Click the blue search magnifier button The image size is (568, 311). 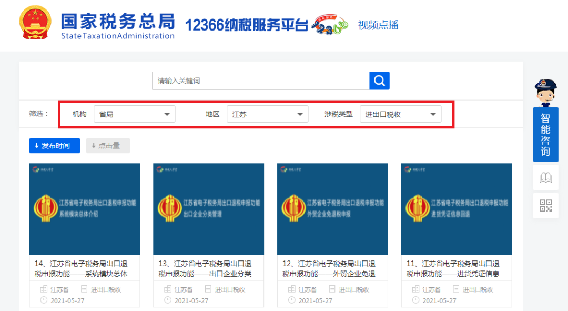click(379, 81)
